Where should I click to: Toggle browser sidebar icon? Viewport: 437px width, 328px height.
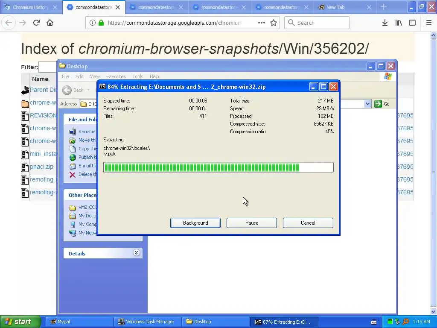click(x=412, y=23)
